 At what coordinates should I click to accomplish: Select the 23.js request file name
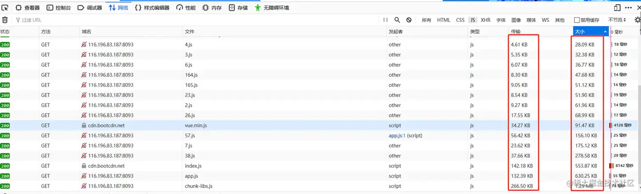click(190, 95)
